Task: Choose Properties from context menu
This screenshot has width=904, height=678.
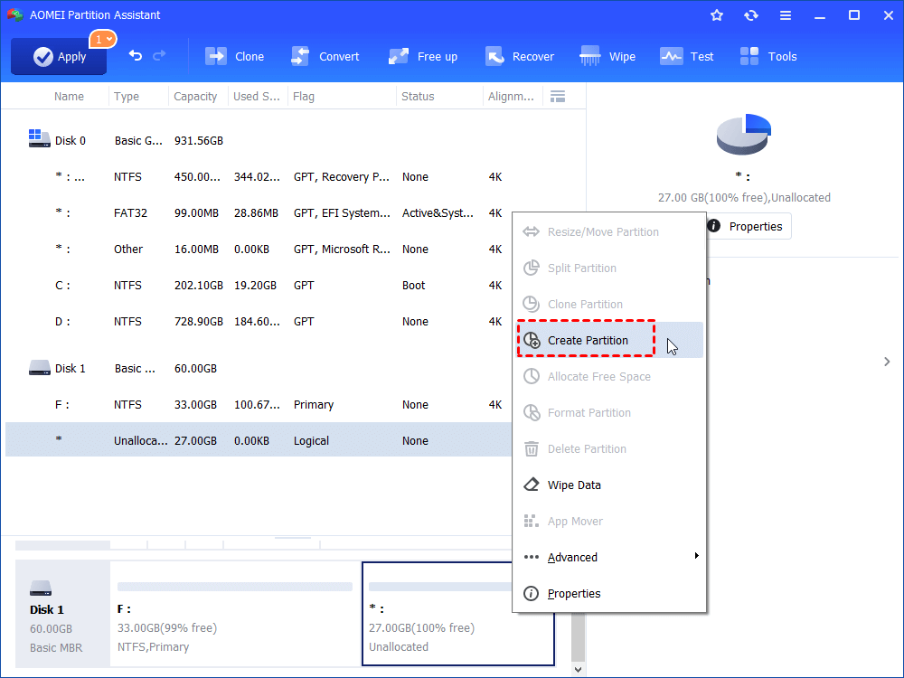Action: click(609, 593)
